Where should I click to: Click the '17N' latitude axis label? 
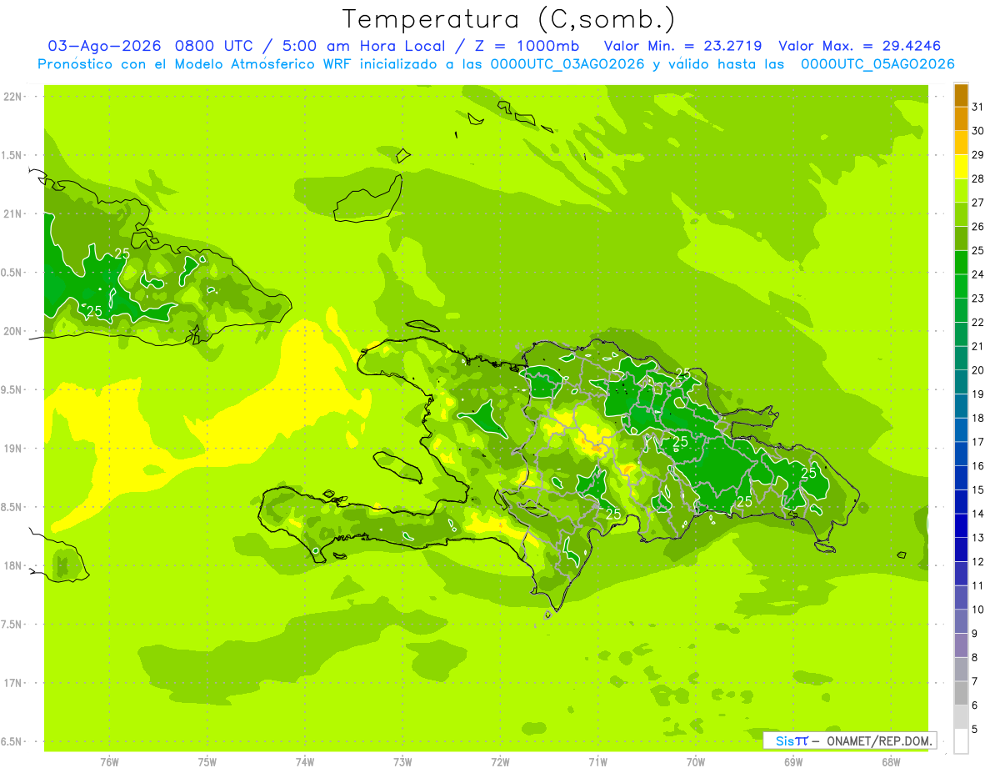[x=13, y=684]
